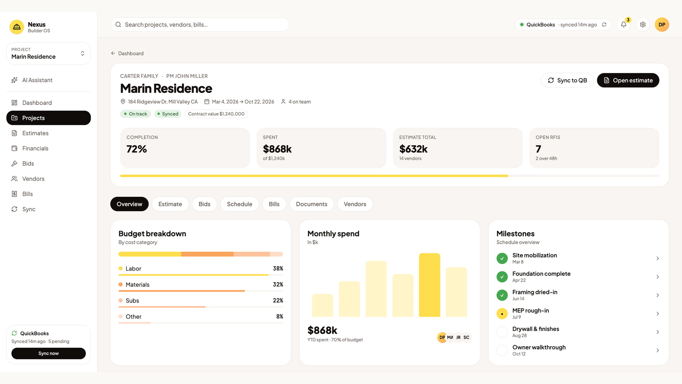This screenshot has height=384, width=682.
Task: Click the QuickBooks refresh sync icon
Action: pyautogui.click(x=604, y=25)
